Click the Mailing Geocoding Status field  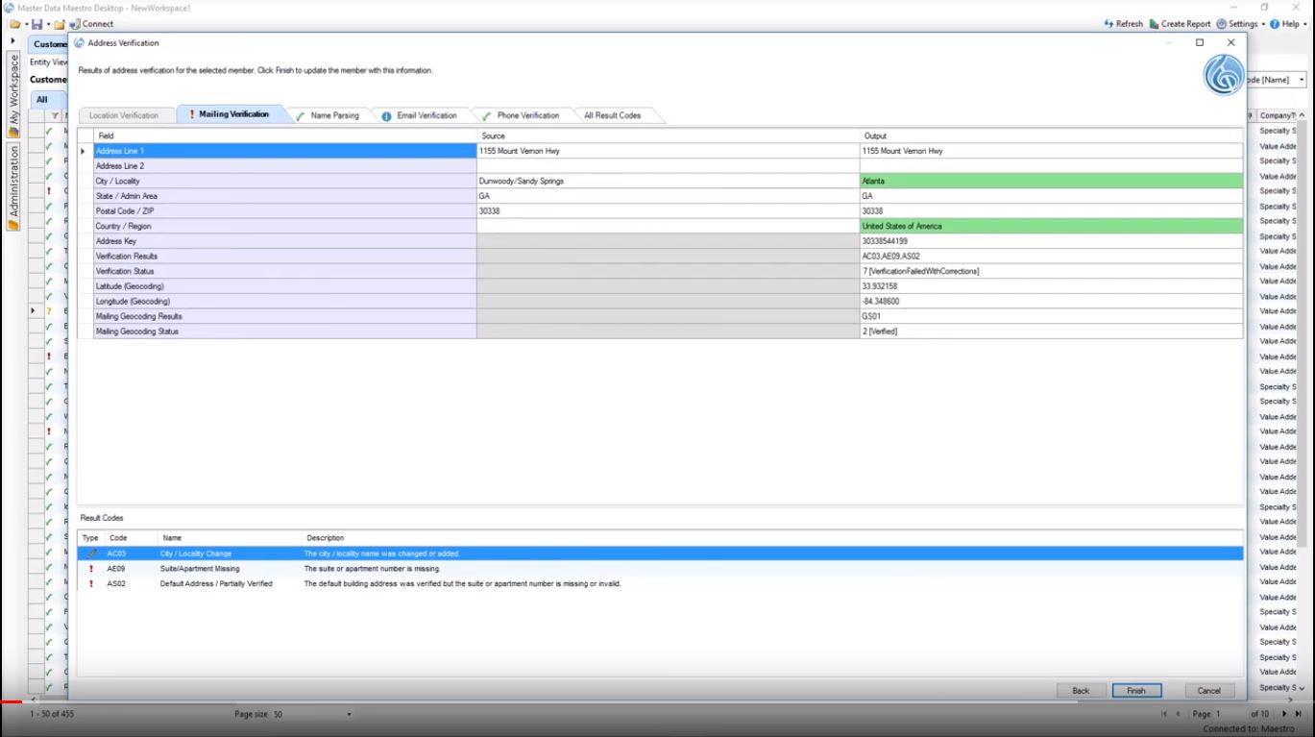(284, 332)
